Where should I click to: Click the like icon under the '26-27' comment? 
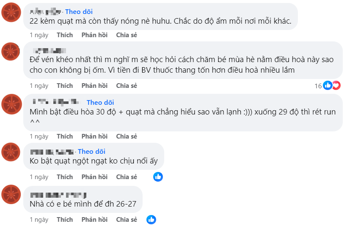pyautogui.click(x=151, y=219)
